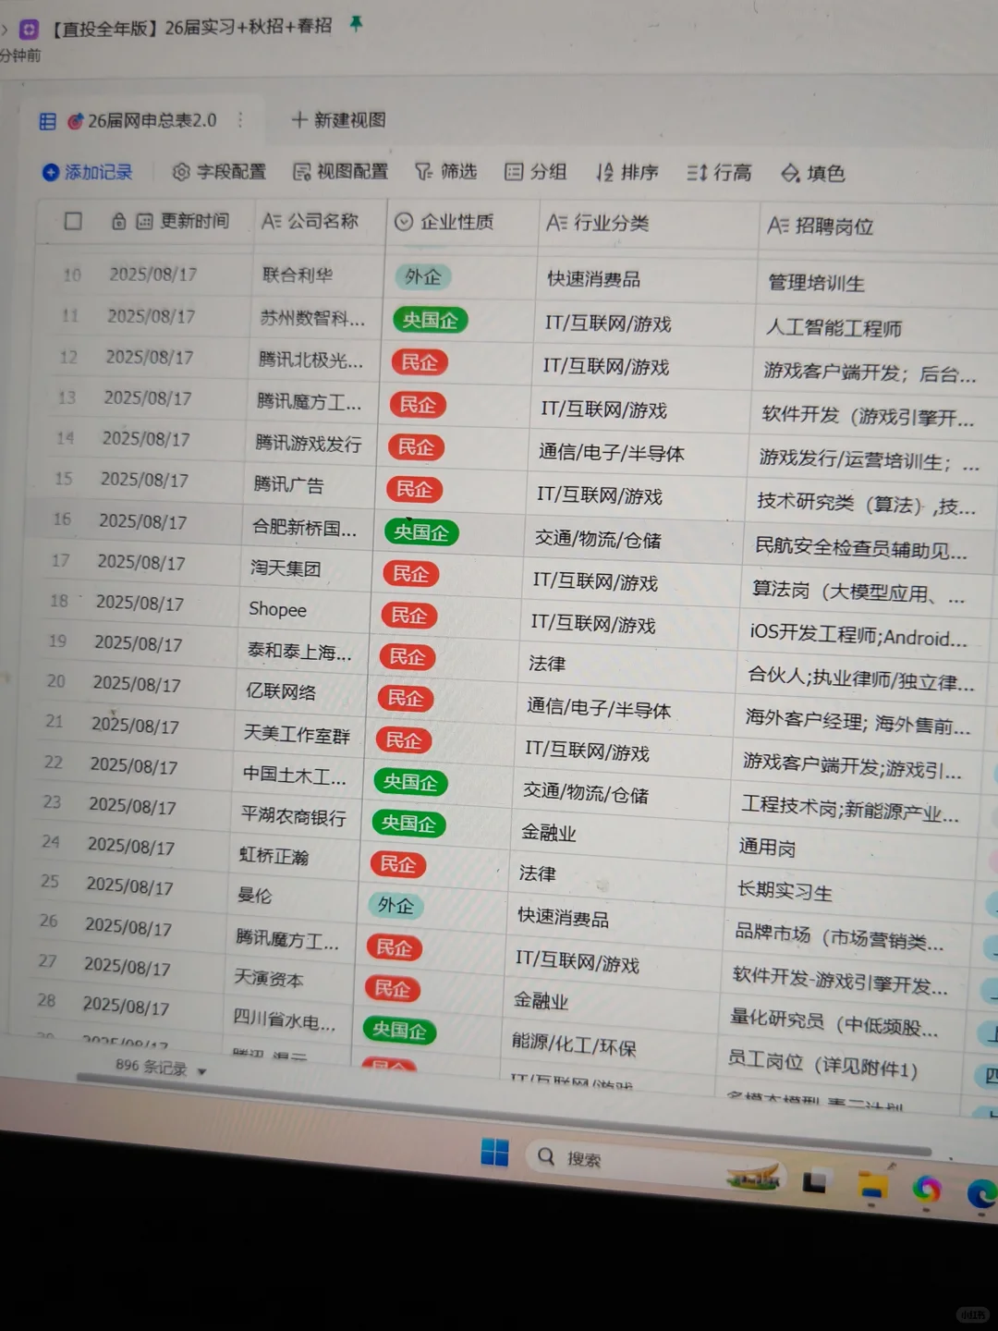Image resolution: width=998 pixels, height=1331 pixels.
Task: Select the 腾讯游戏发行 cell
Action: coord(309,444)
